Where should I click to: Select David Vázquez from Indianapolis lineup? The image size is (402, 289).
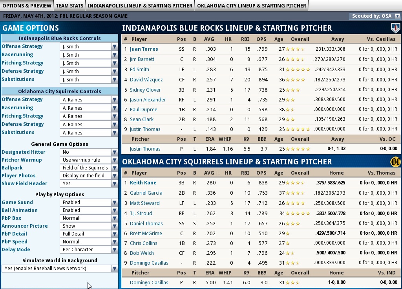146,80
